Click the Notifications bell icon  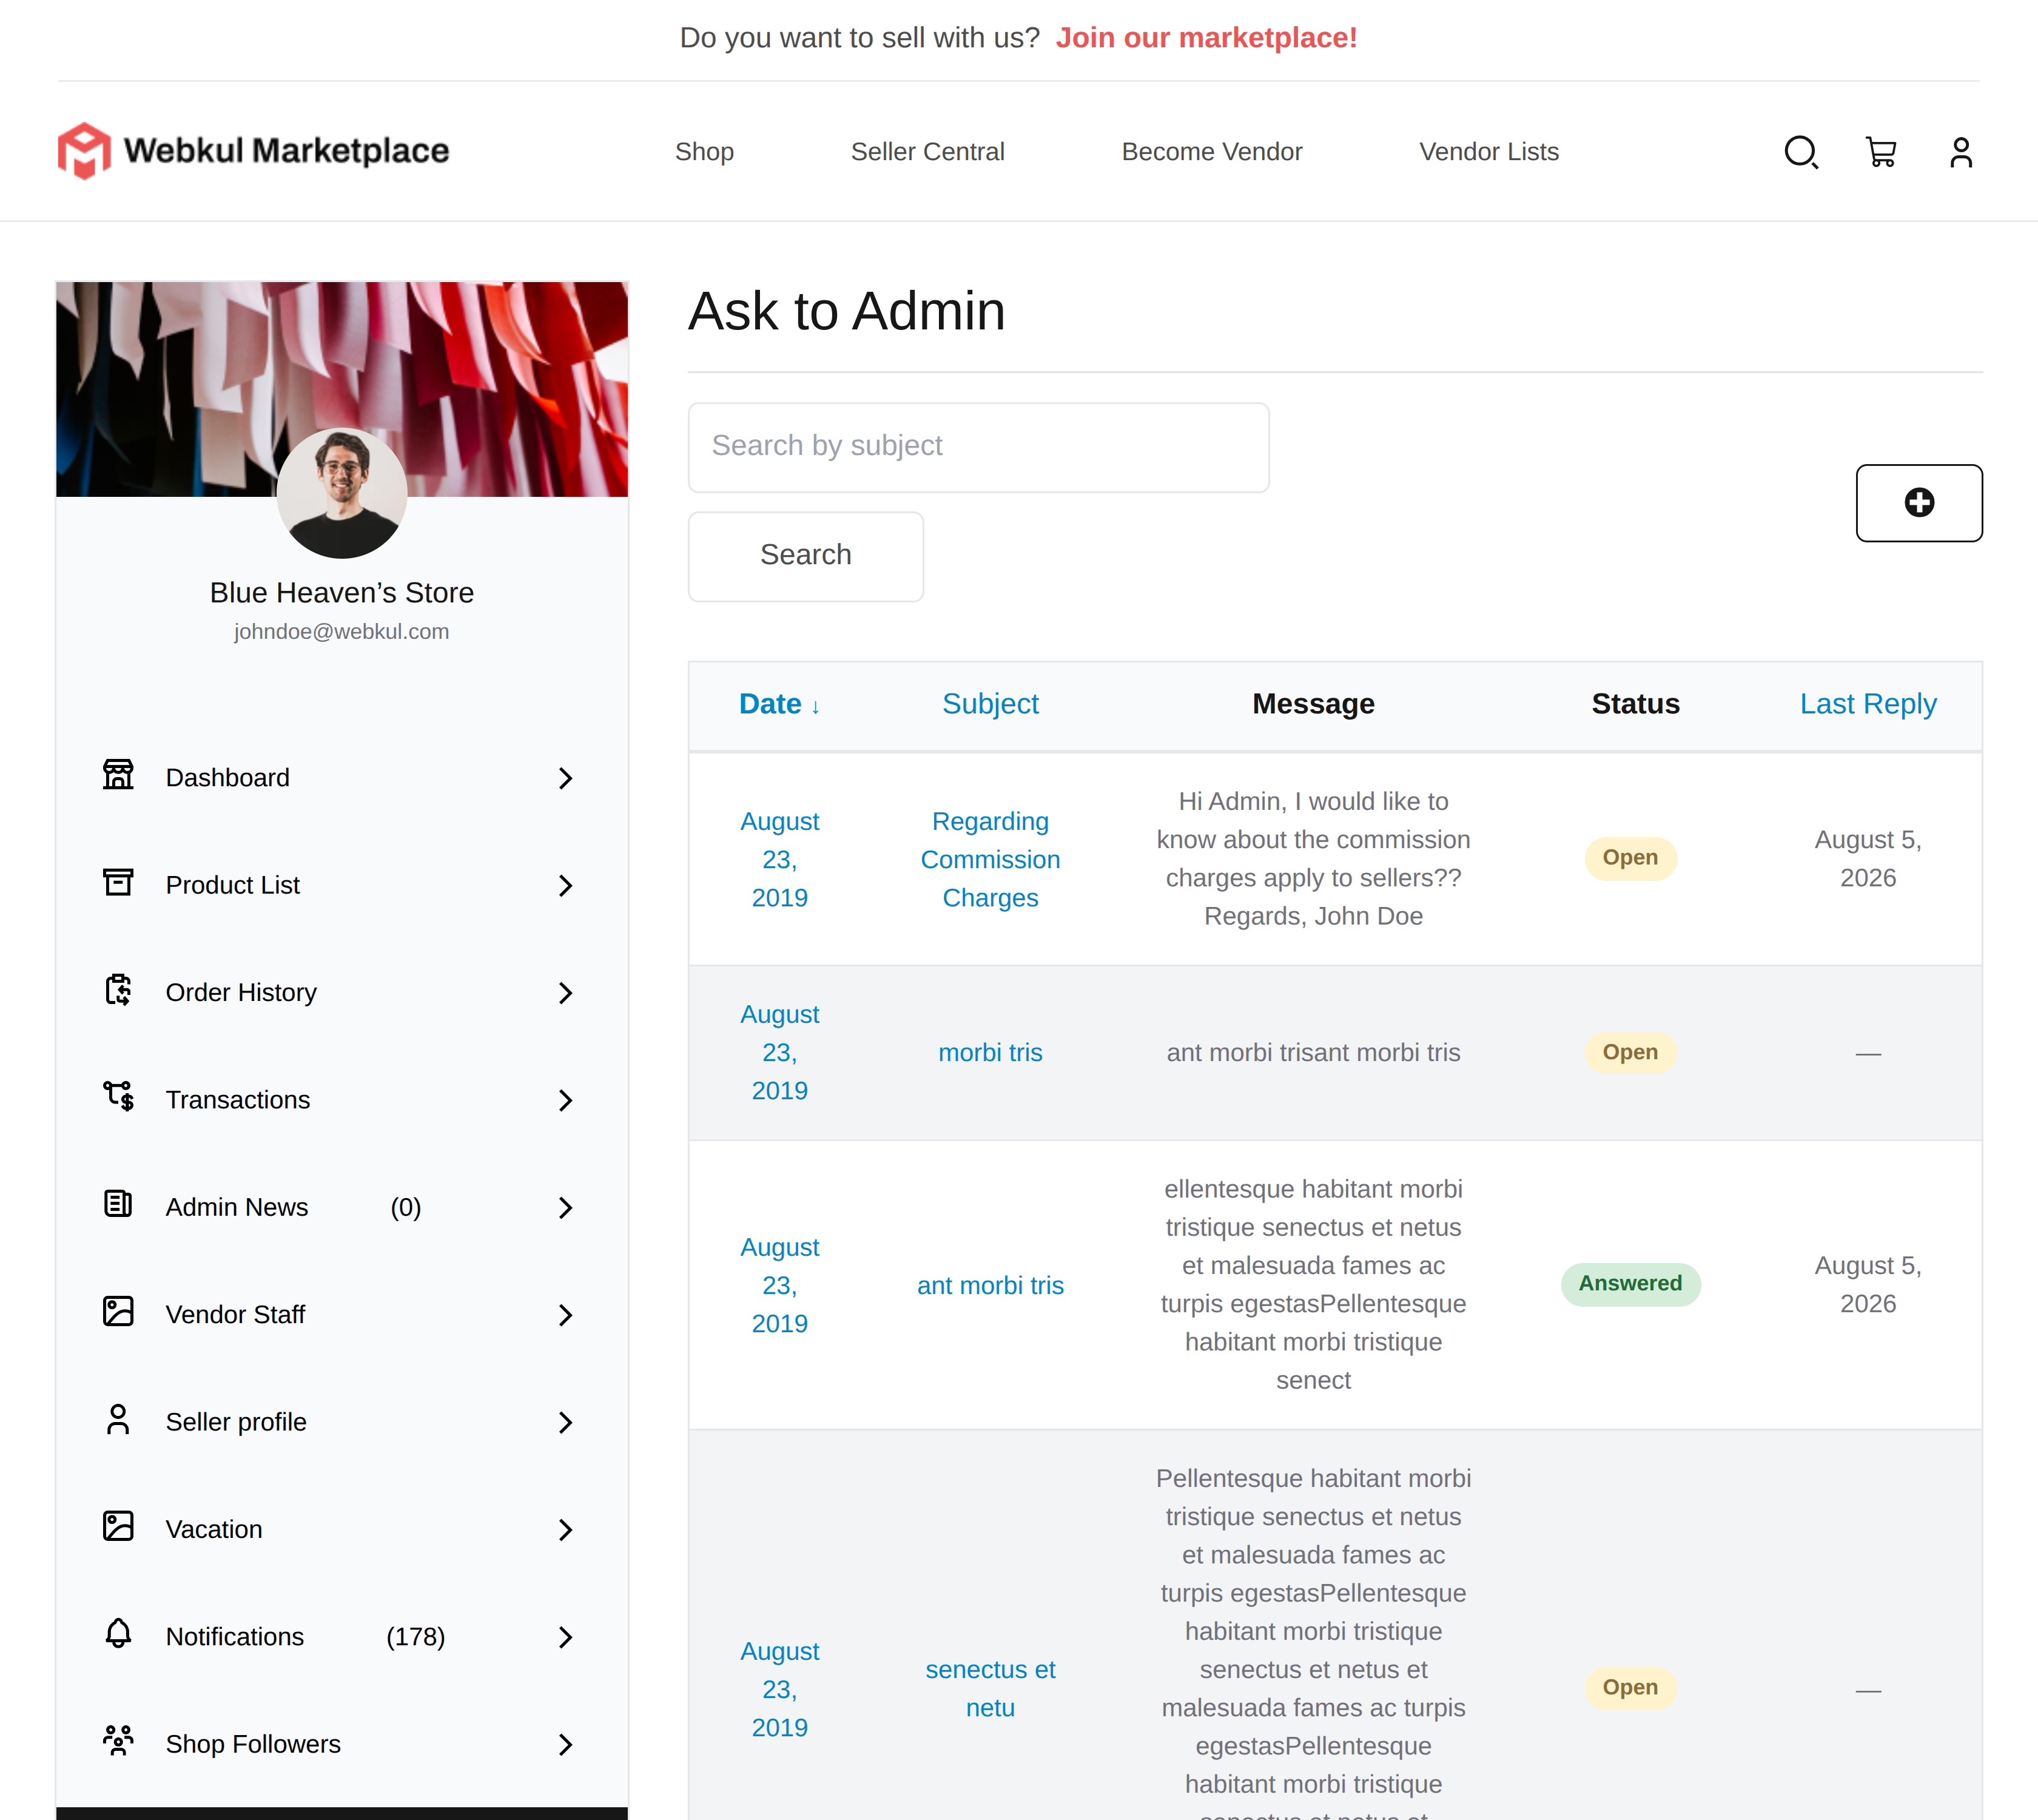[118, 1633]
